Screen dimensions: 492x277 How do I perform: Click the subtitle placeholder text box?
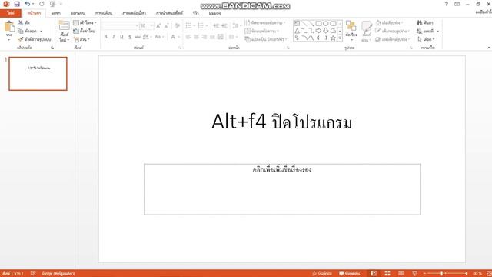tap(282, 189)
